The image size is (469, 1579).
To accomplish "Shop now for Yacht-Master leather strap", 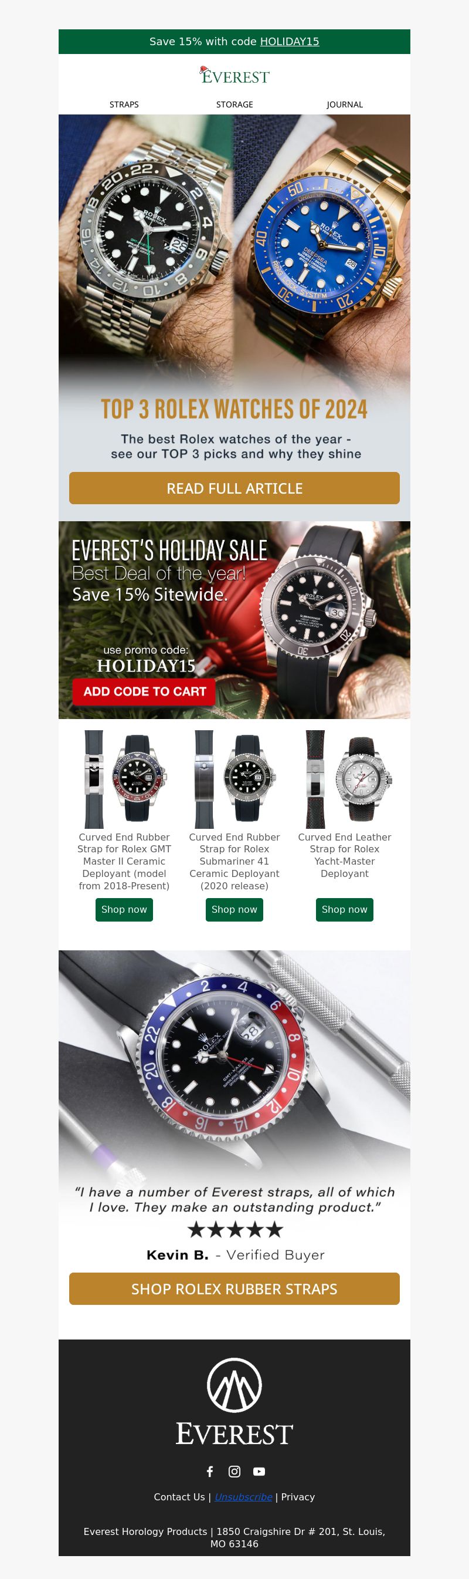I will coord(345,910).
